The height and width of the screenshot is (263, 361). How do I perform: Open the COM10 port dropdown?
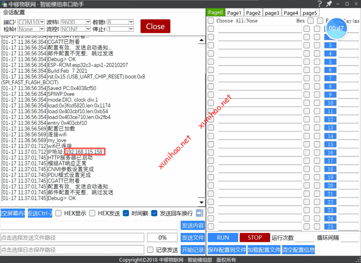coord(31,22)
